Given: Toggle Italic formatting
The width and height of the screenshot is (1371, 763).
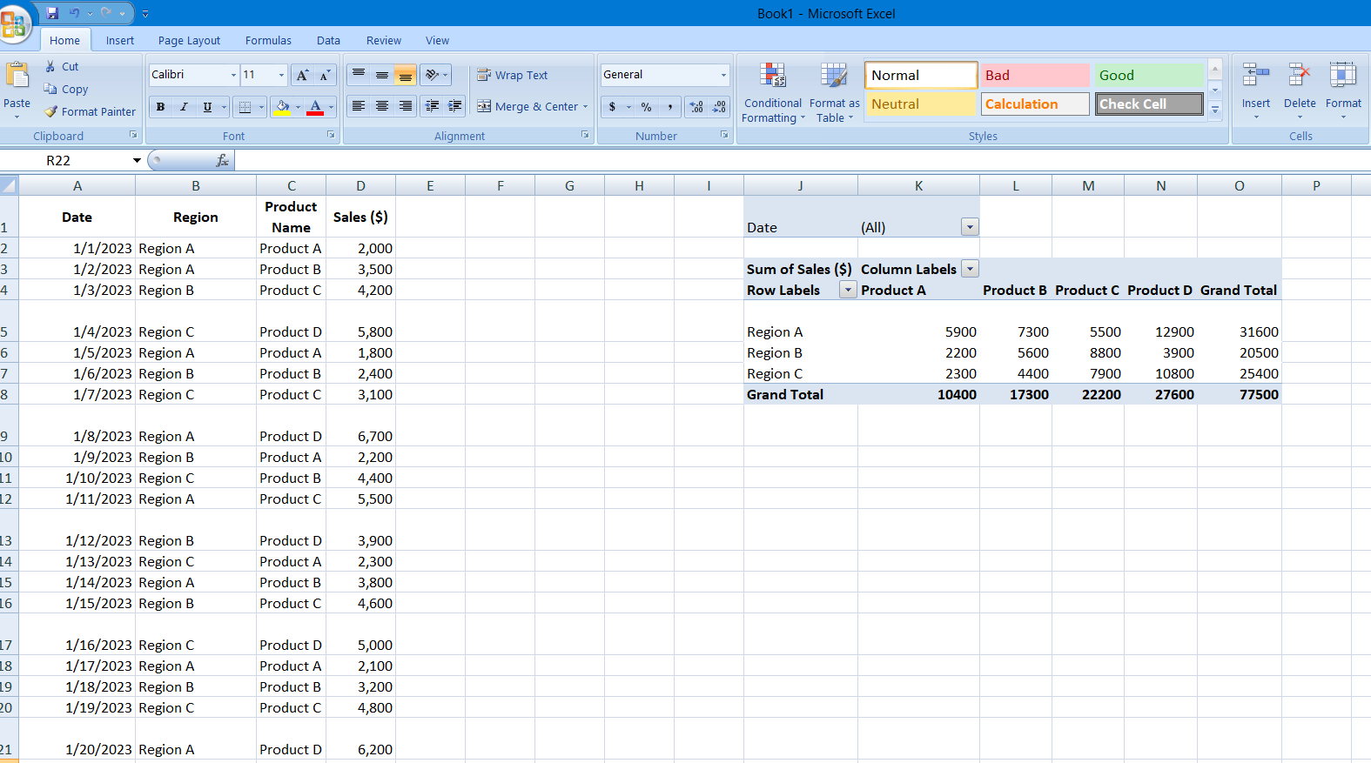Looking at the screenshot, I should pyautogui.click(x=184, y=107).
